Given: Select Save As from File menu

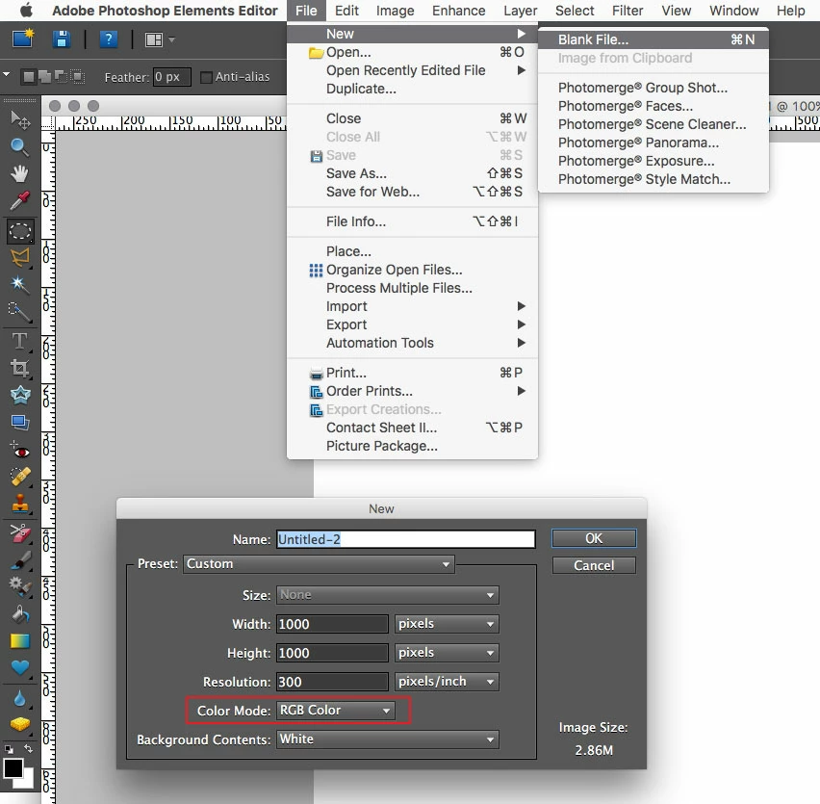Looking at the screenshot, I should coord(412,173).
